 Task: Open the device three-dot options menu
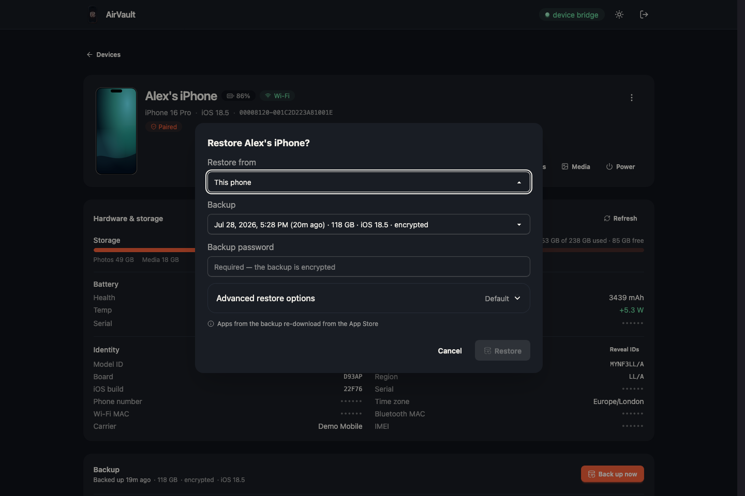coord(632,98)
